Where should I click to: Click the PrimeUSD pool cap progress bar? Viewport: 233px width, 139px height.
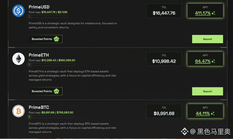(51, 16)
